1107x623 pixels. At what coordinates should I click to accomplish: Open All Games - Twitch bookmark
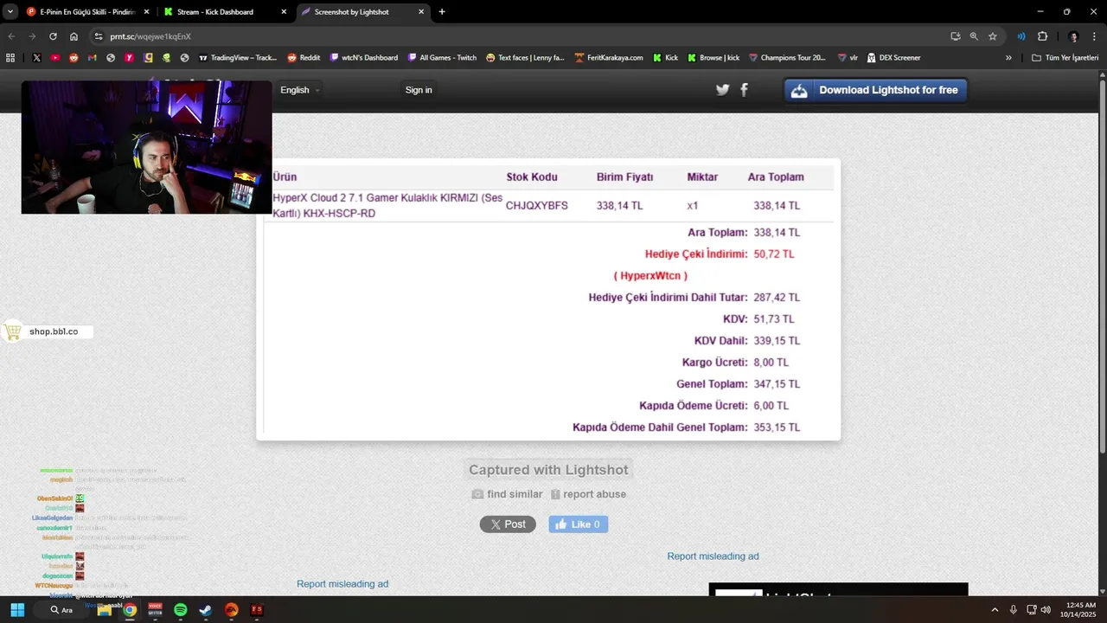point(441,58)
